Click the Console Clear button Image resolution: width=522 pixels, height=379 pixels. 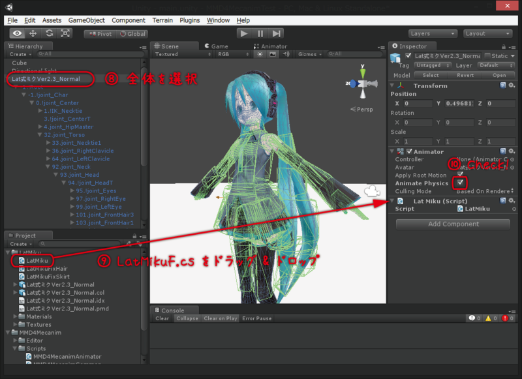tap(162, 318)
